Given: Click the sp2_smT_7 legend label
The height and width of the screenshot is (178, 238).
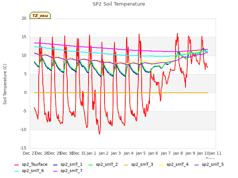Looking at the screenshot, I should [x=71, y=171].
